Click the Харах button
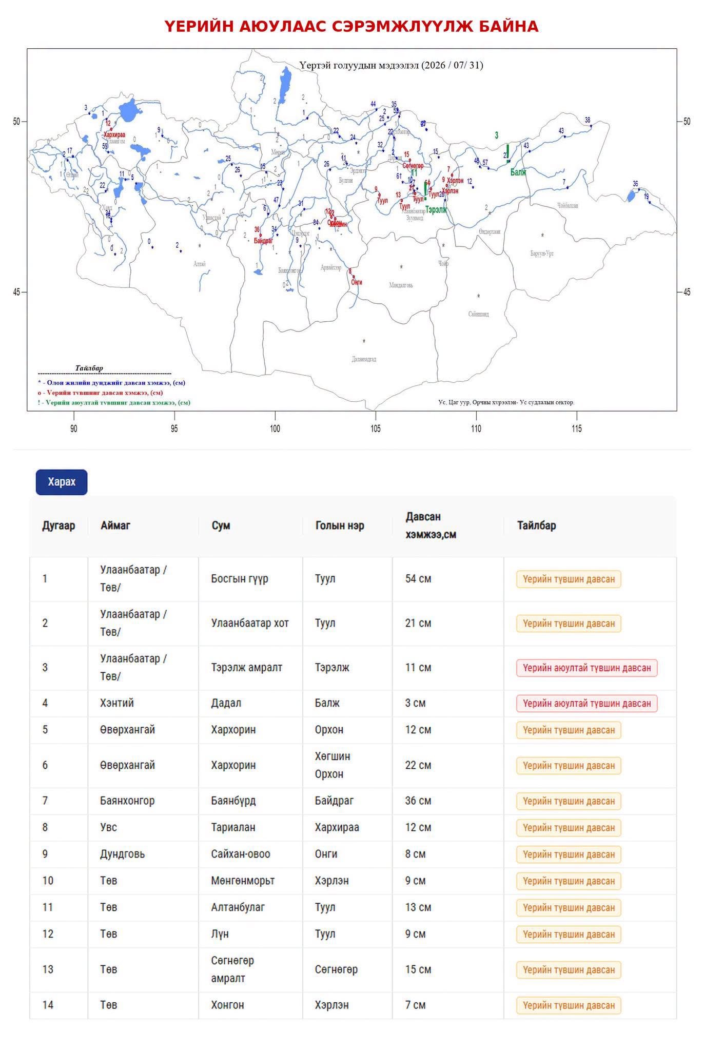704x1051 pixels. (x=62, y=482)
